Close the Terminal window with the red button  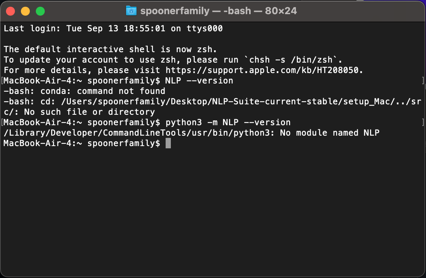pyautogui.click(x=10, y=11)
